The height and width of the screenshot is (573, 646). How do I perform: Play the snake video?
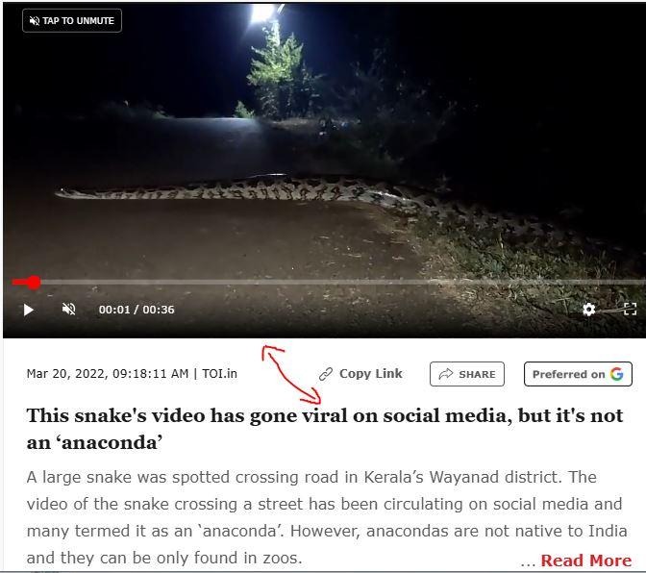pyautogui.click(x=28, y=310)
